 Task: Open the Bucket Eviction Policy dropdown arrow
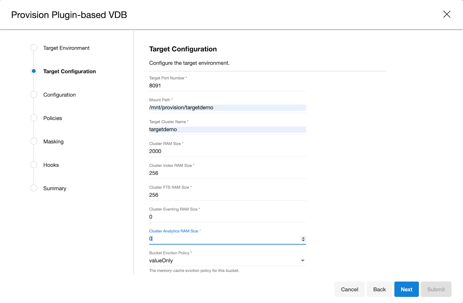pos(303,261)
